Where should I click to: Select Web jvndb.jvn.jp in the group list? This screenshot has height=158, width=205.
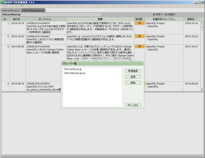click(73, 69)
